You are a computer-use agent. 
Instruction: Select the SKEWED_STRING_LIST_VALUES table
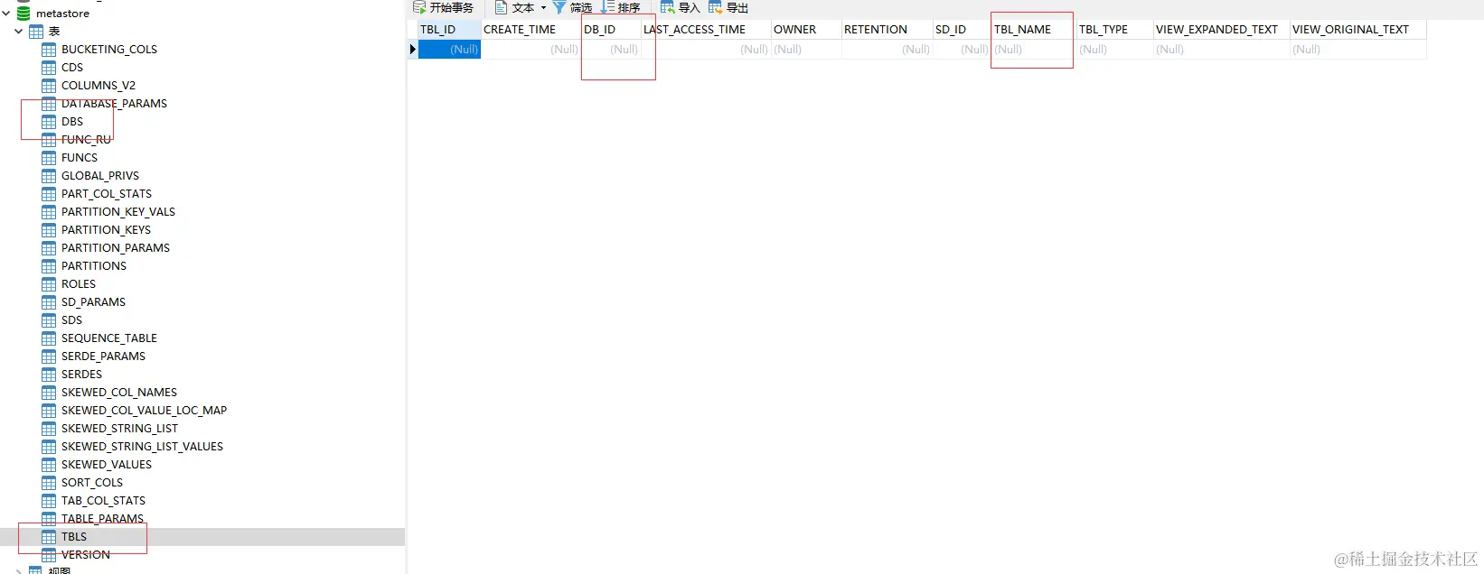tap(142, 447)
